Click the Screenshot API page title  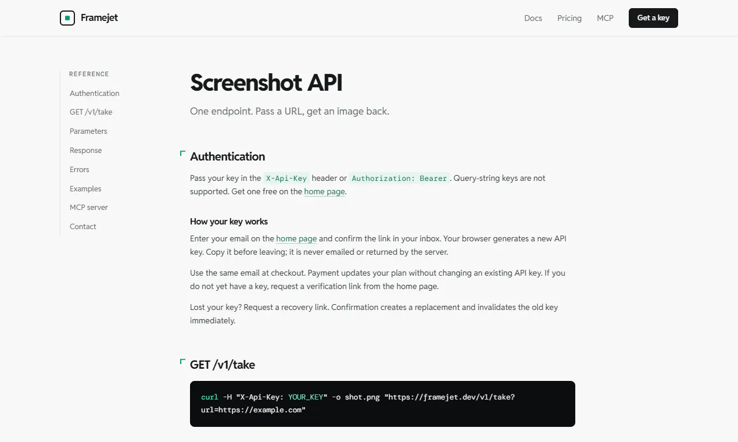(x=266, y=83)
